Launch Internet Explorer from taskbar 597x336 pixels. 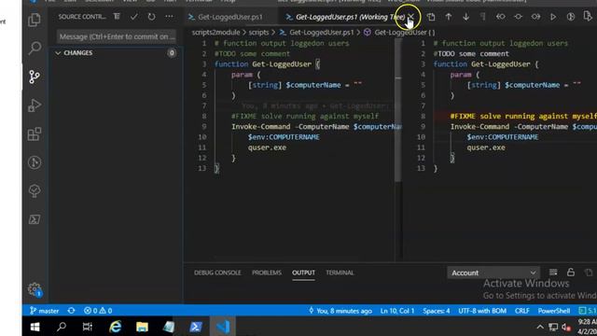point(116,327)
